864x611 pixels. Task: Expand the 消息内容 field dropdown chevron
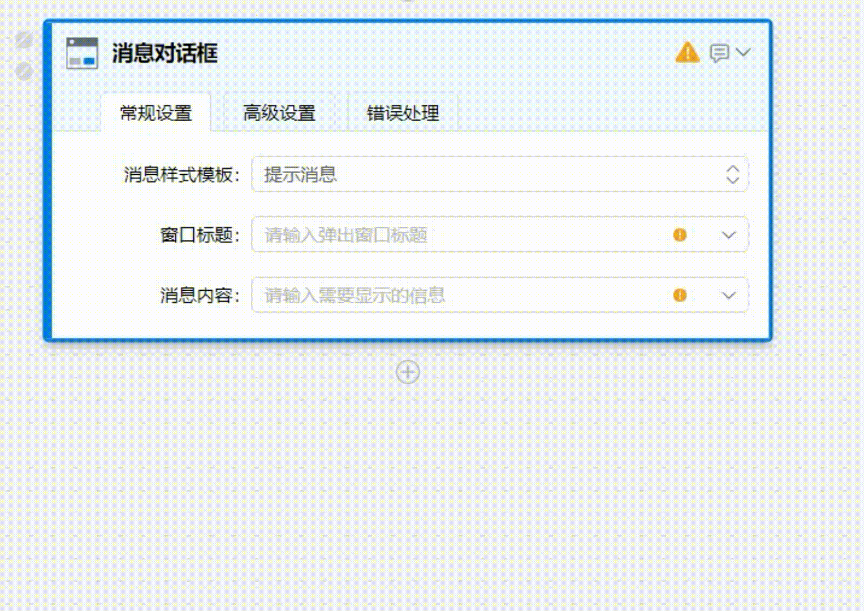point(728,295)
